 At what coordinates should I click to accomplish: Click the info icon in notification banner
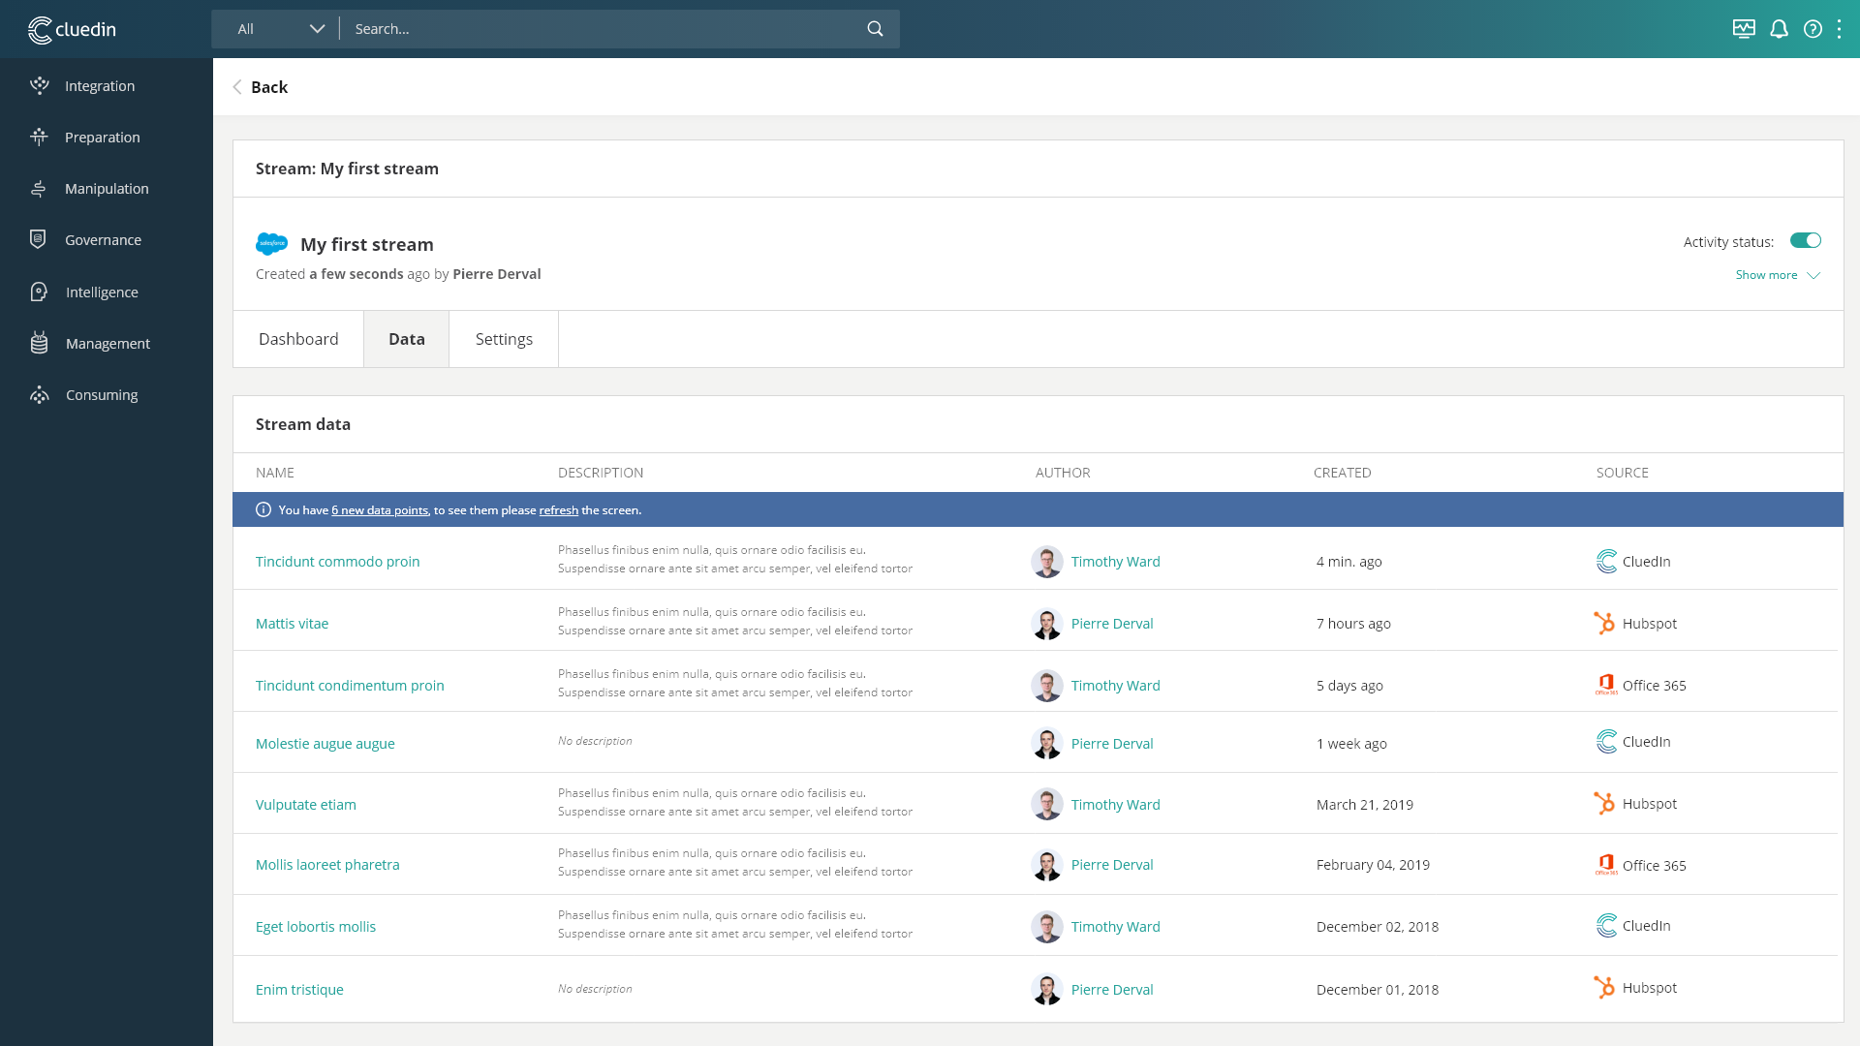coord(263,509)
